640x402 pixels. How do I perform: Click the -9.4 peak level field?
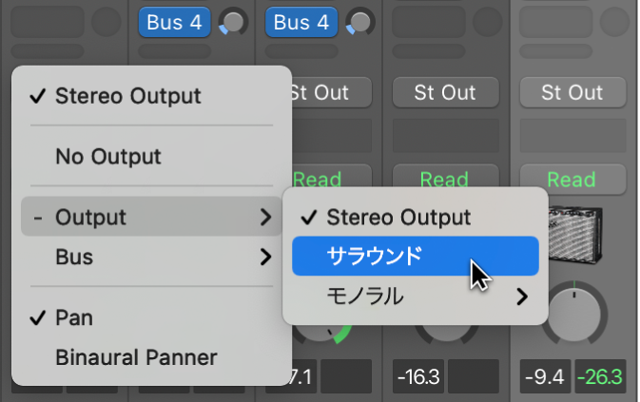544,377
